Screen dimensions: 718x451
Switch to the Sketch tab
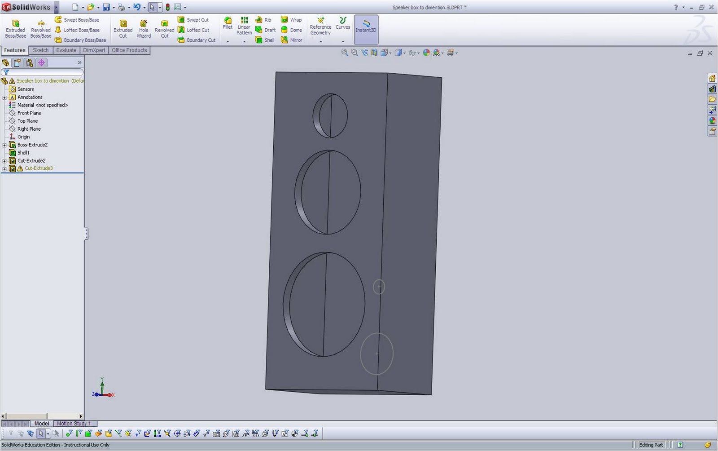pyautogui.click(x=40, y=50)
